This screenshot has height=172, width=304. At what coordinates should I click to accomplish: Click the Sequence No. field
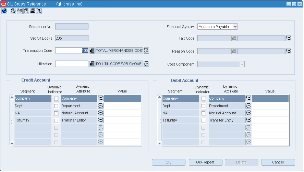[72, 27]
